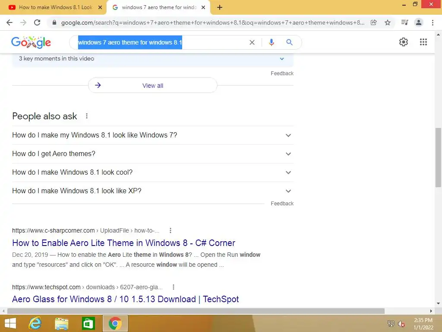Image resolution: width=442 pixels, height=332 pixels.
Task: Open the Google apps grid
Action: [x=423, y=42]
